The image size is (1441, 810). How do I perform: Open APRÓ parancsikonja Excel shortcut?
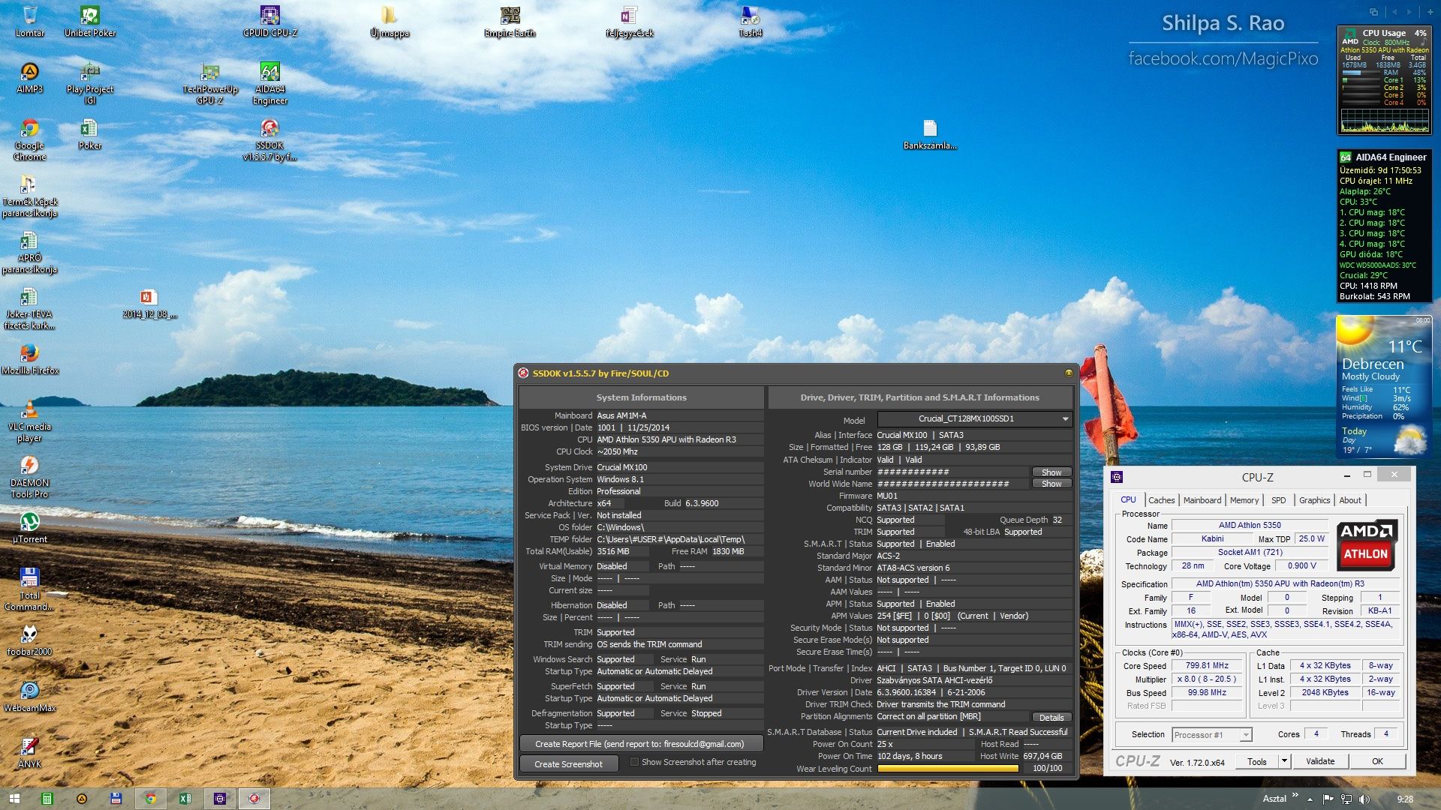[x=29, y=251]
